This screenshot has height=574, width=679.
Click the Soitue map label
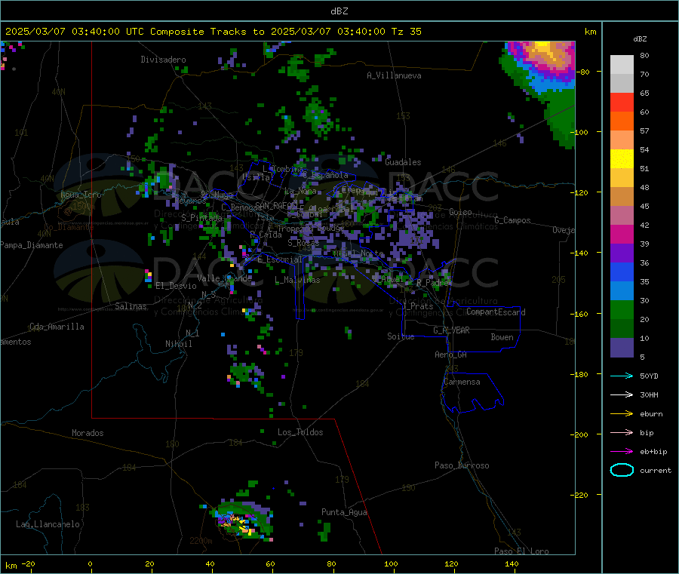(x=401, y=336)
